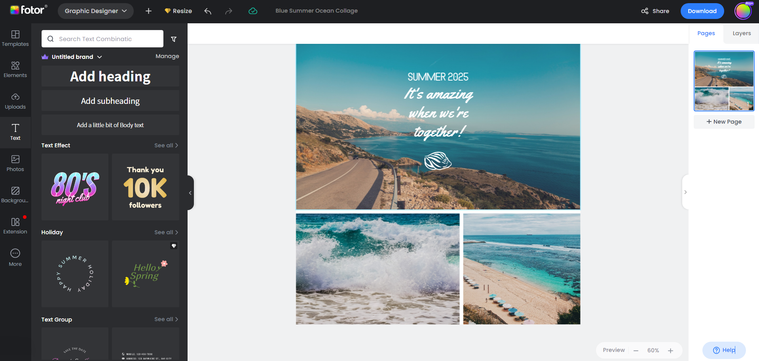Expand Holiday via See all

click(x=166, y=232)
